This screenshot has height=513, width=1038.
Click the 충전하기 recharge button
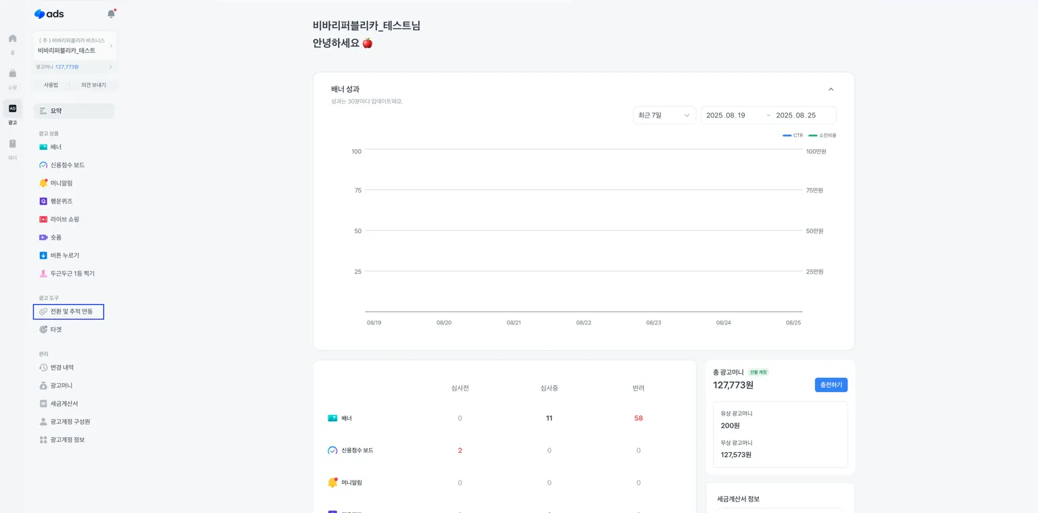pyautogui.click(x=831, y=385)
